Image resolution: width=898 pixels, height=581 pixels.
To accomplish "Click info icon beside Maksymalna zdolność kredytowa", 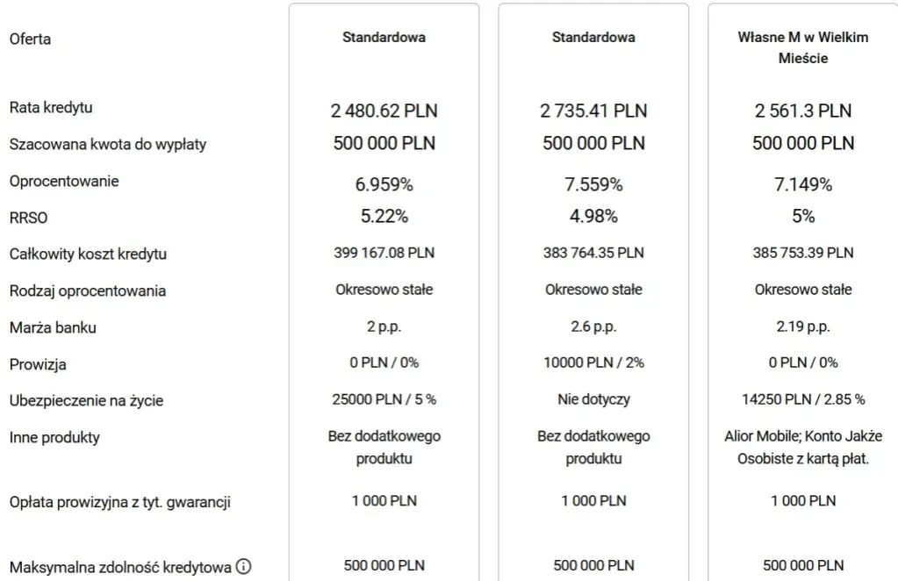I will tap(244, 567).
